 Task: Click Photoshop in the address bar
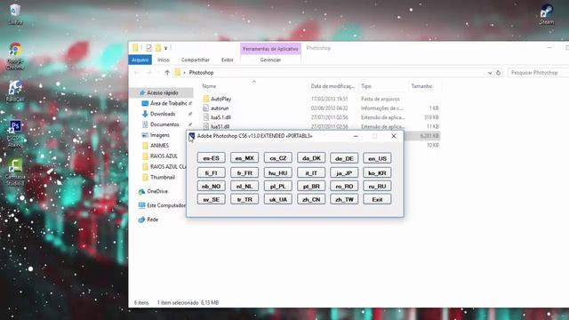tap(201, 73)
